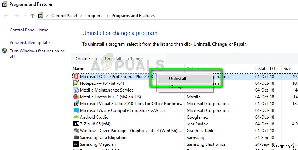This screenshot has height=150, width=298.
Task: Open the Control Panel Home link
Action: tap(29, 30)
